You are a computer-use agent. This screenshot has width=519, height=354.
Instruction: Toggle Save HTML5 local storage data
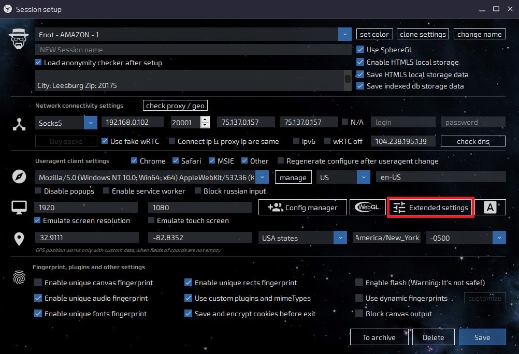pos(360,75)
